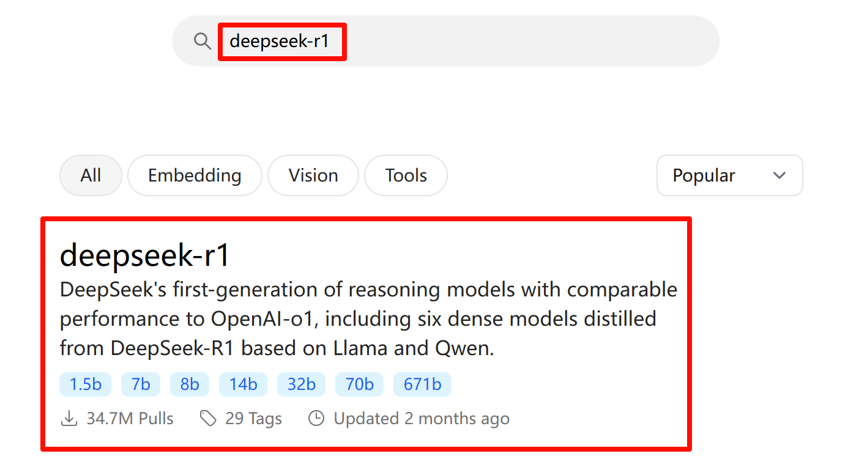Choose the 1.5b size tag
Image resolution: width=848 pixels, height=459 pixels.
[86, 384]
